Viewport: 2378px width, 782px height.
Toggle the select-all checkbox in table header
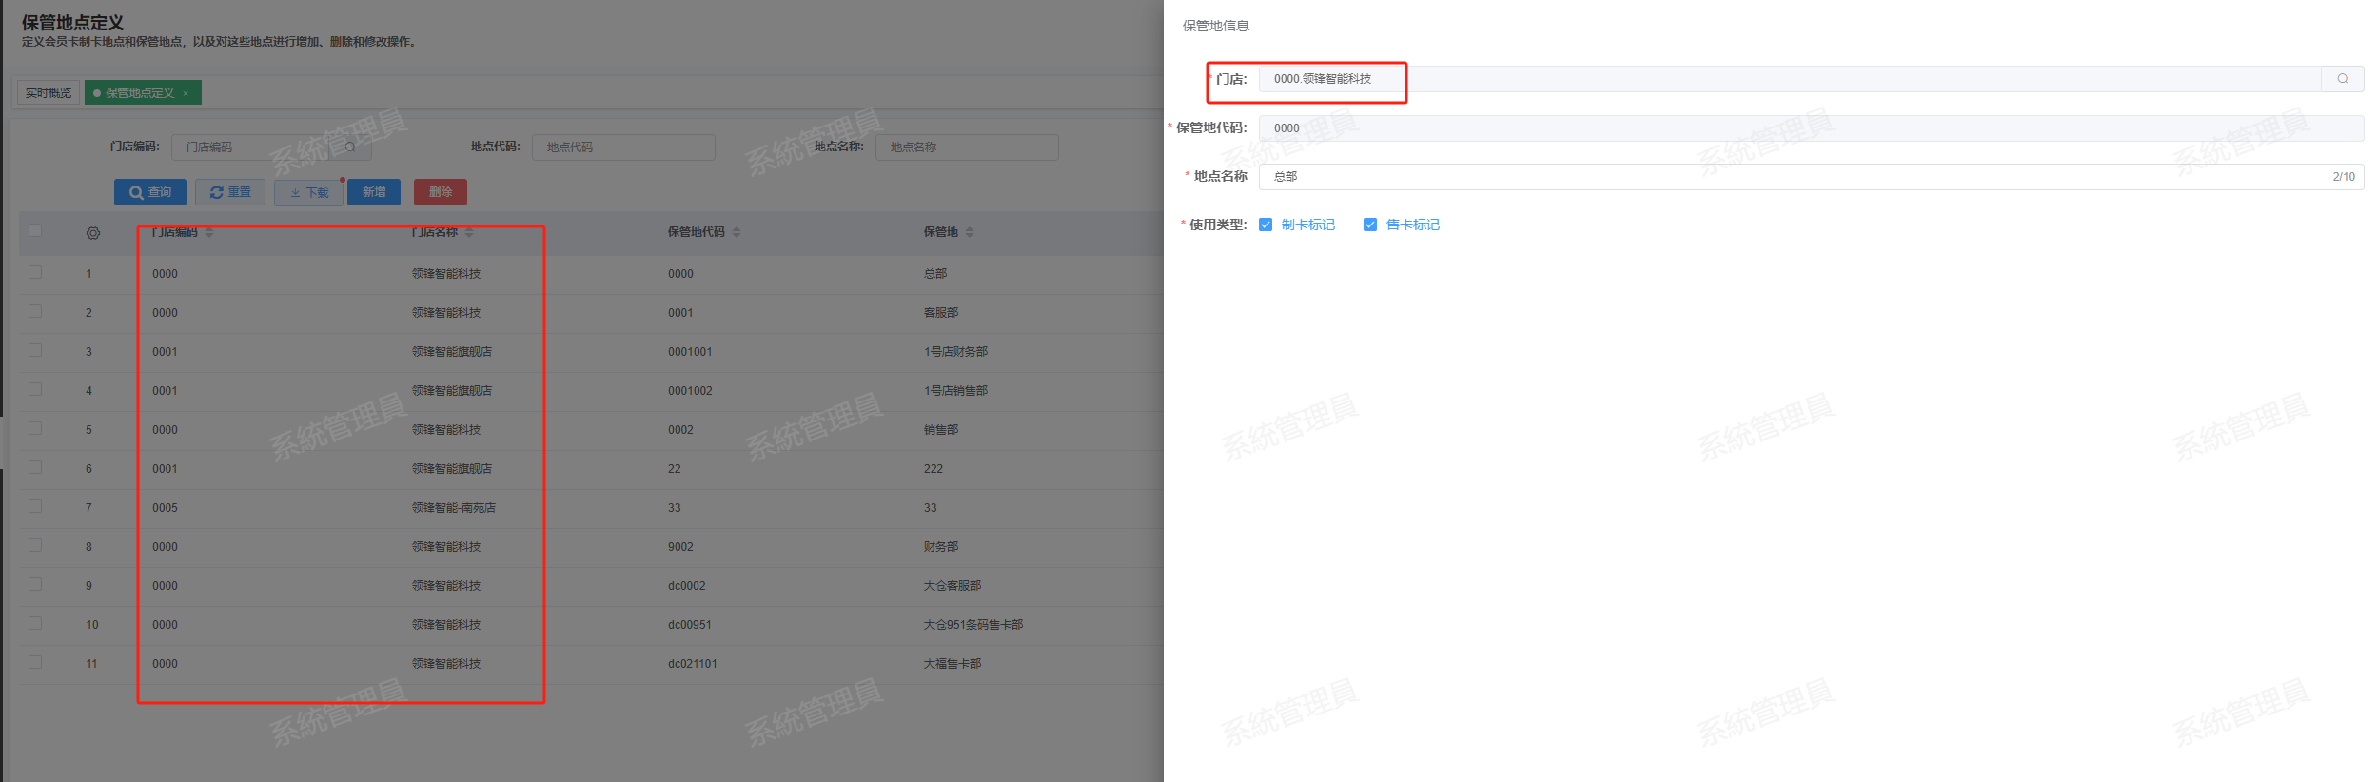coord(35,230)
